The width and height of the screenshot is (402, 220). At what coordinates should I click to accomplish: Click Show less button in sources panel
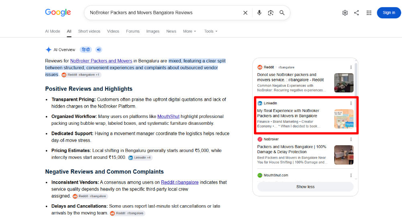pos(305,187)
